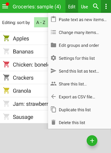Click the send arrow icon in menu

[53, 71]
